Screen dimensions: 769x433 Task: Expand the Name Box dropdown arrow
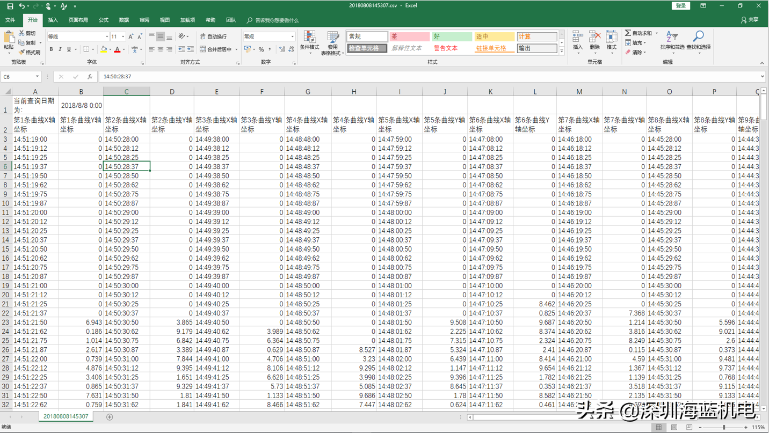[x=37, y=77]
